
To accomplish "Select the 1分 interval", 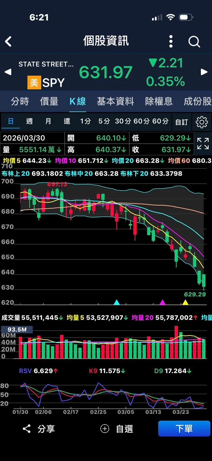I will pos(85,121).
